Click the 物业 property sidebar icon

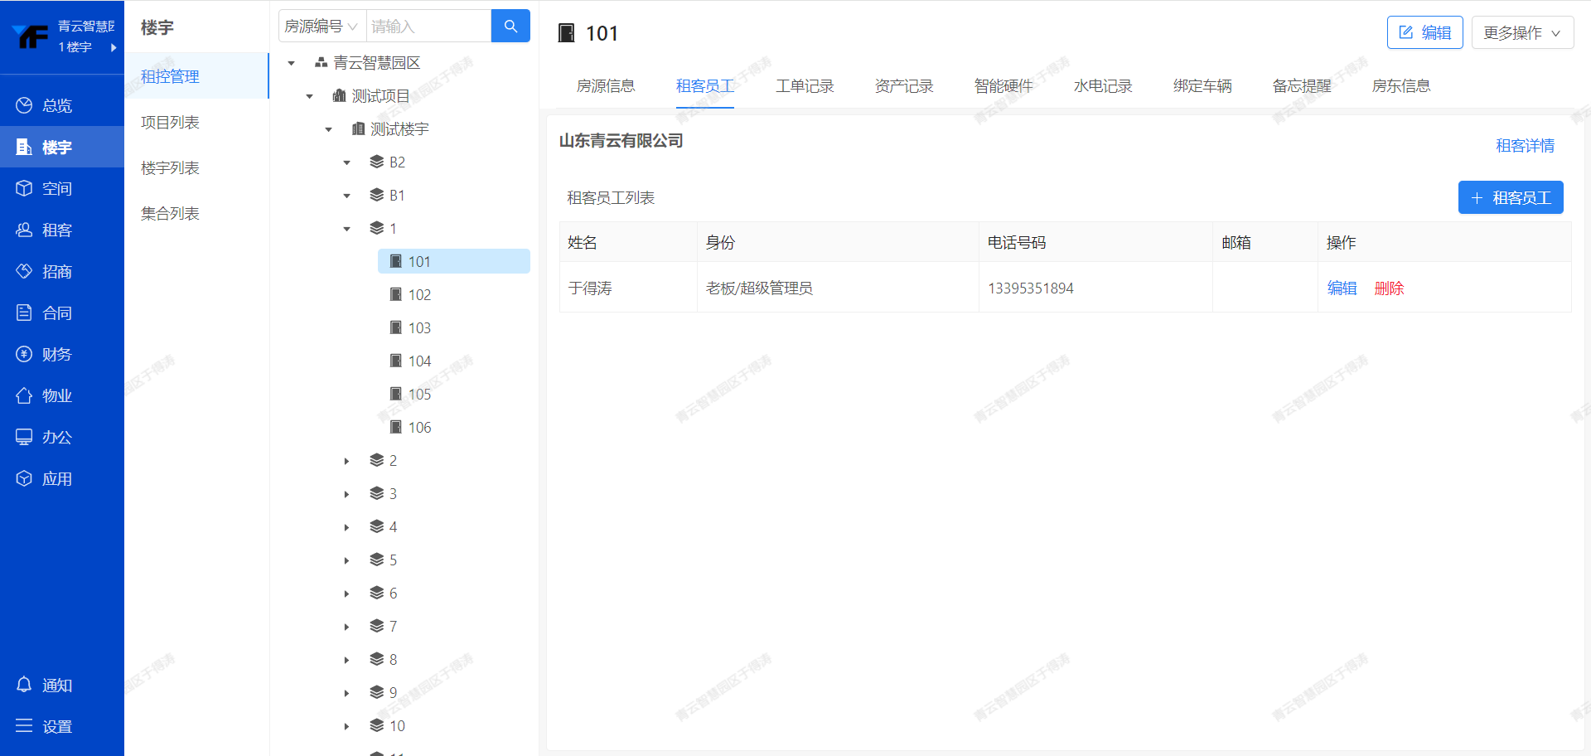click(24, 395)
